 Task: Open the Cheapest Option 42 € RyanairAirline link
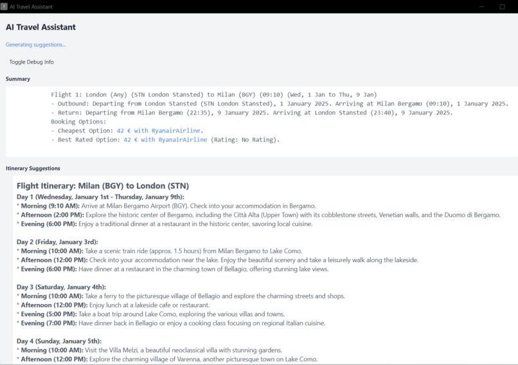pos(158,131)
